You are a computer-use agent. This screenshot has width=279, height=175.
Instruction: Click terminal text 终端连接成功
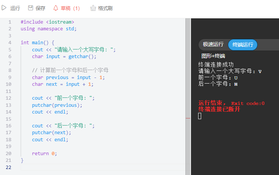tap(216, 64)
